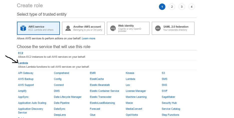This screenshot has height=118, width=234.
Task: Choose AWS Backup service
Action: 26,79
